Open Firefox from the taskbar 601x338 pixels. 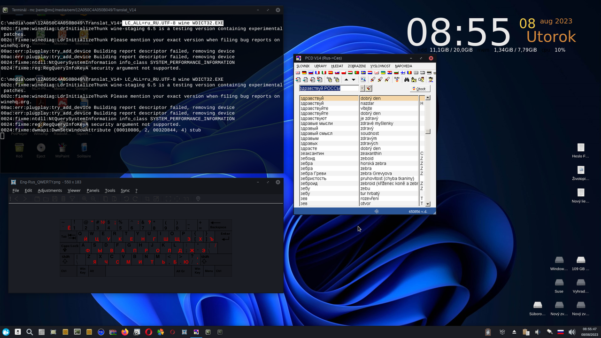(124, 332)
